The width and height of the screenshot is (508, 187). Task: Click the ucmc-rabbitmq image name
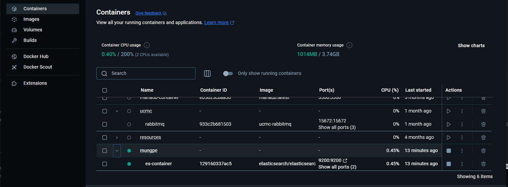(x=275, y=124)
